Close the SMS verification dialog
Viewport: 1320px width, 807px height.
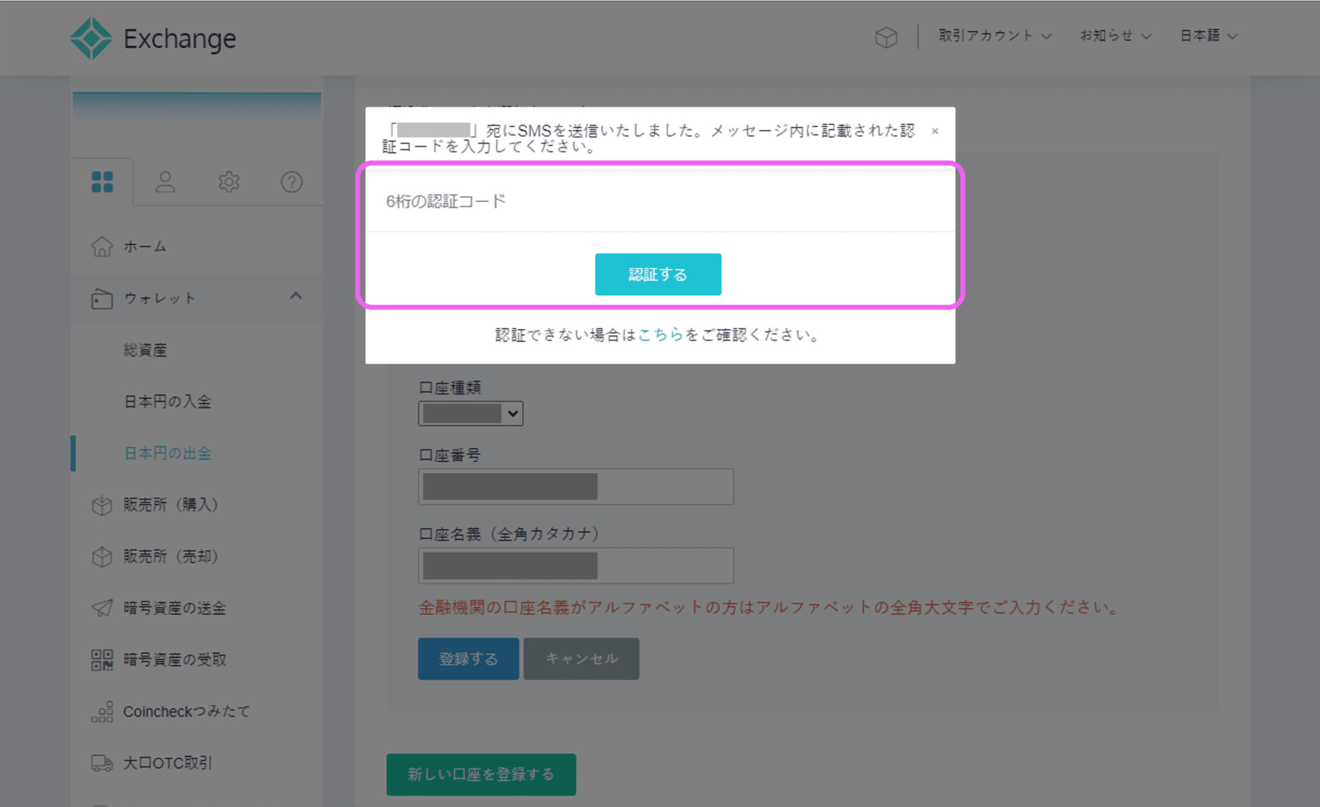point(934,131)
